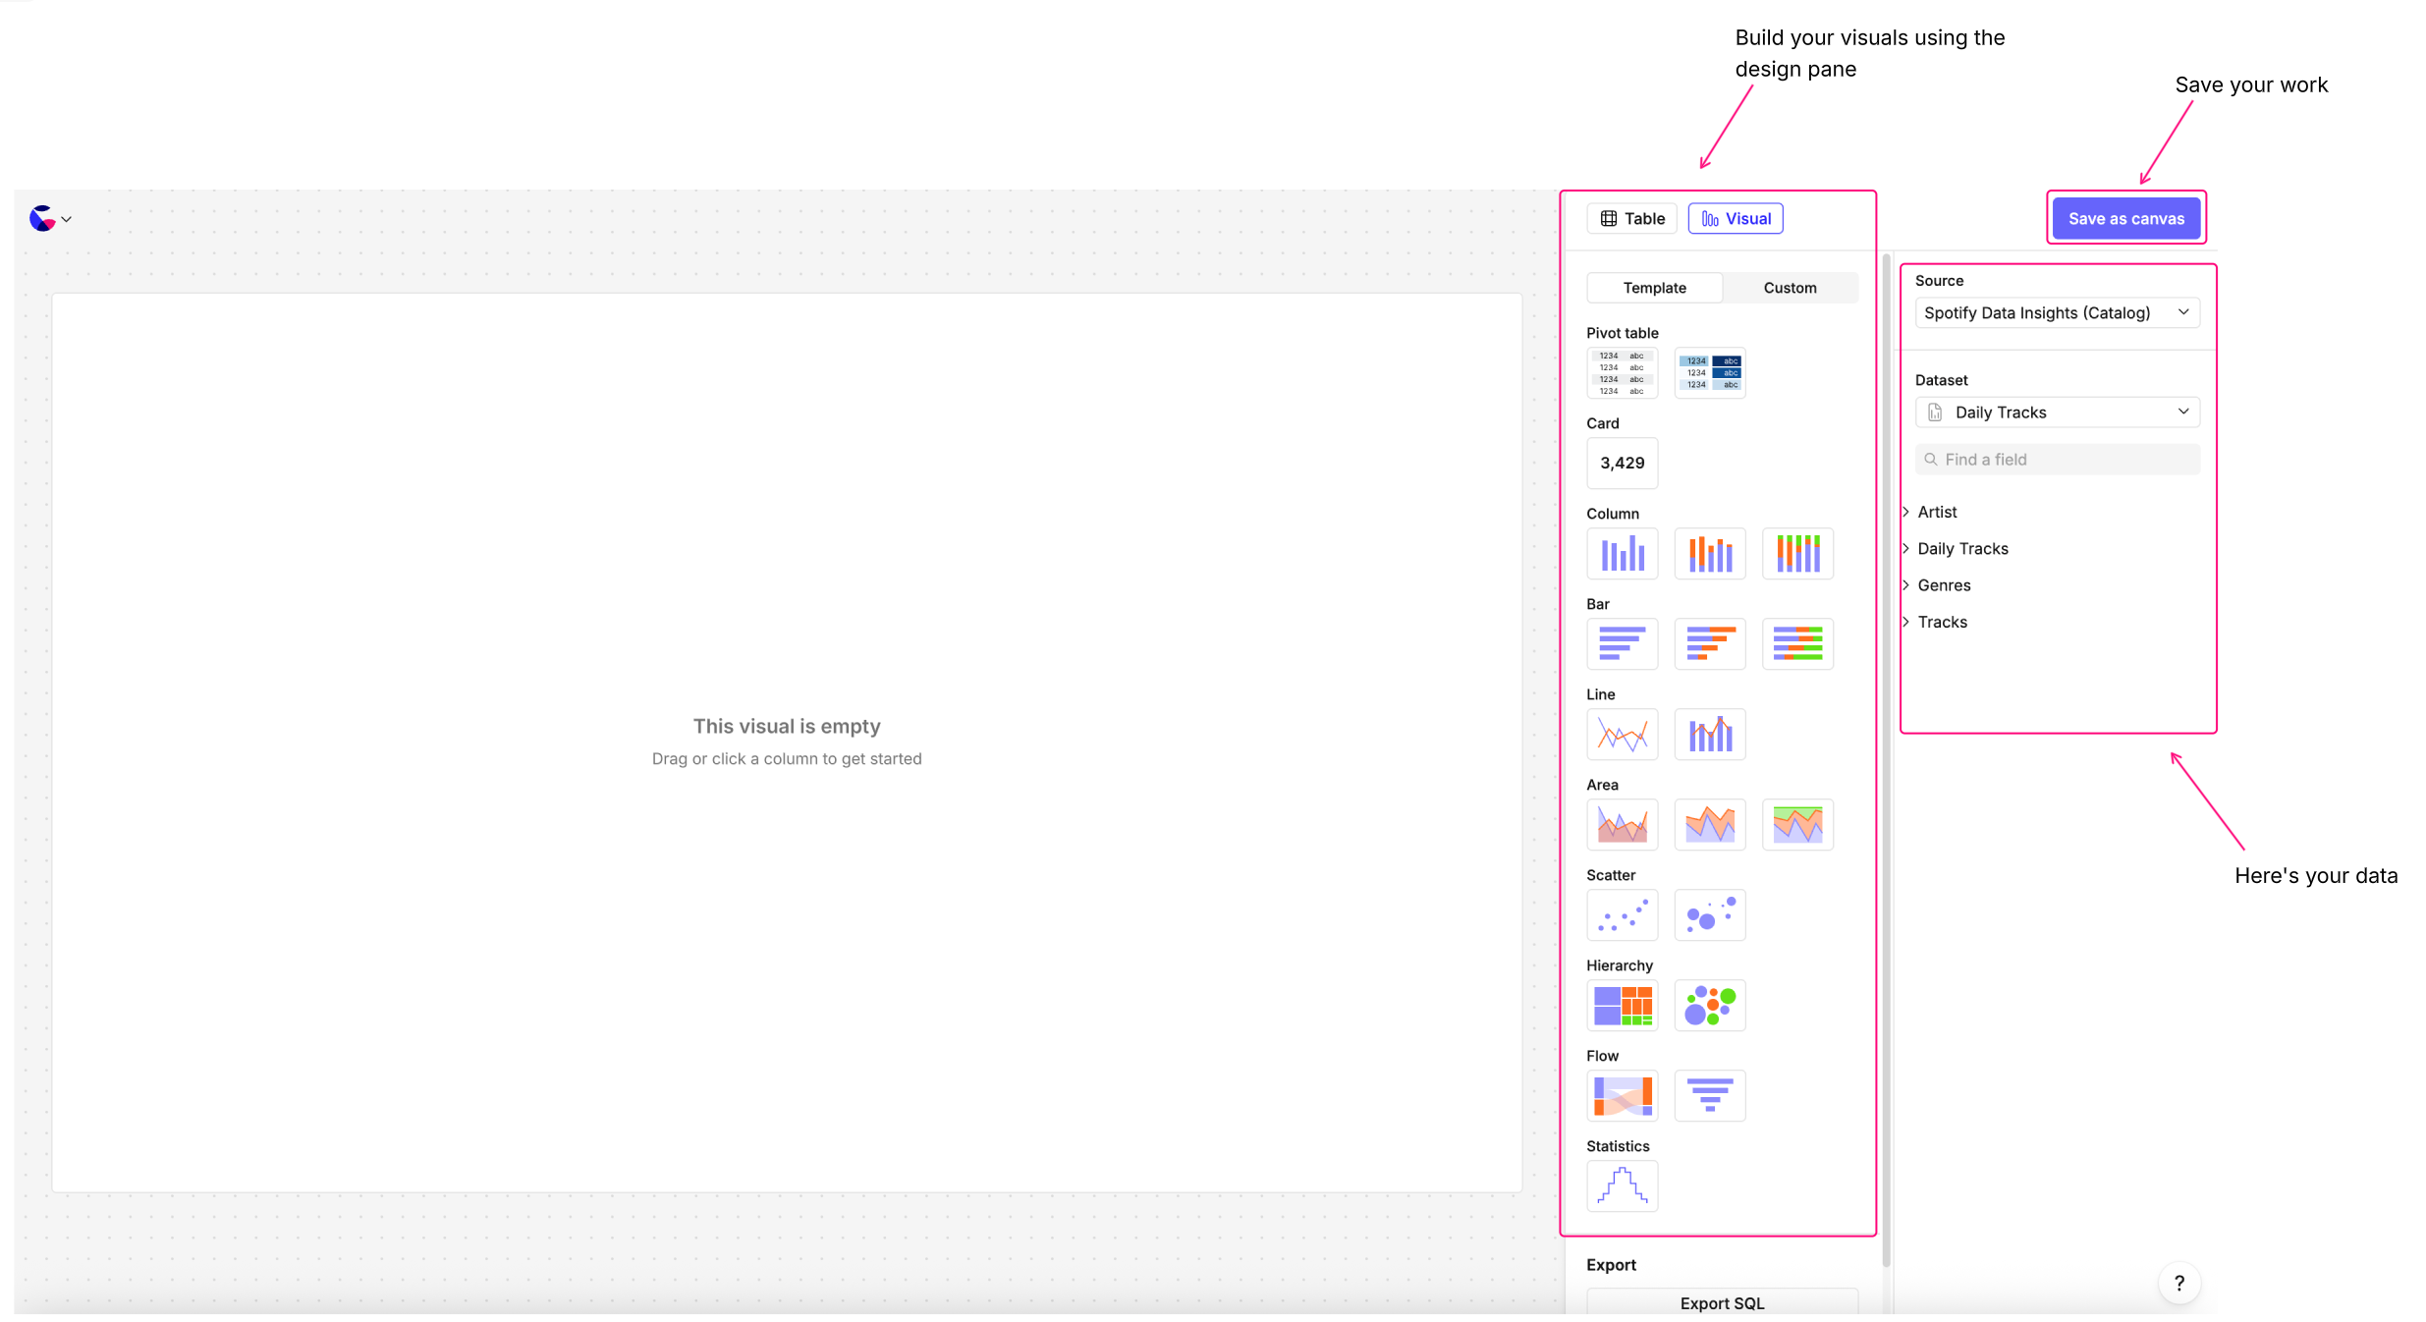This screenshot has width=2426, height=1322.
Task: Choose the funnel chart template
Action: pos(1709,1096)
